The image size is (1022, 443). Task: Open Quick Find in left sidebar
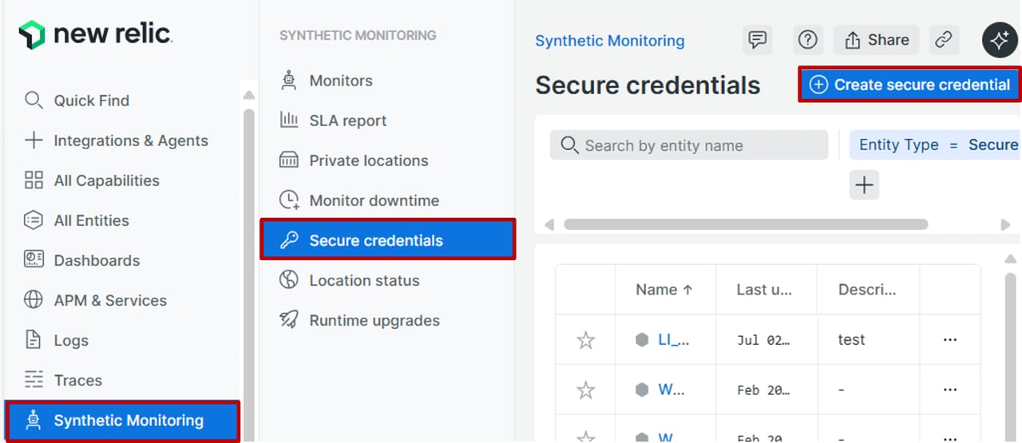coord(91,101)
